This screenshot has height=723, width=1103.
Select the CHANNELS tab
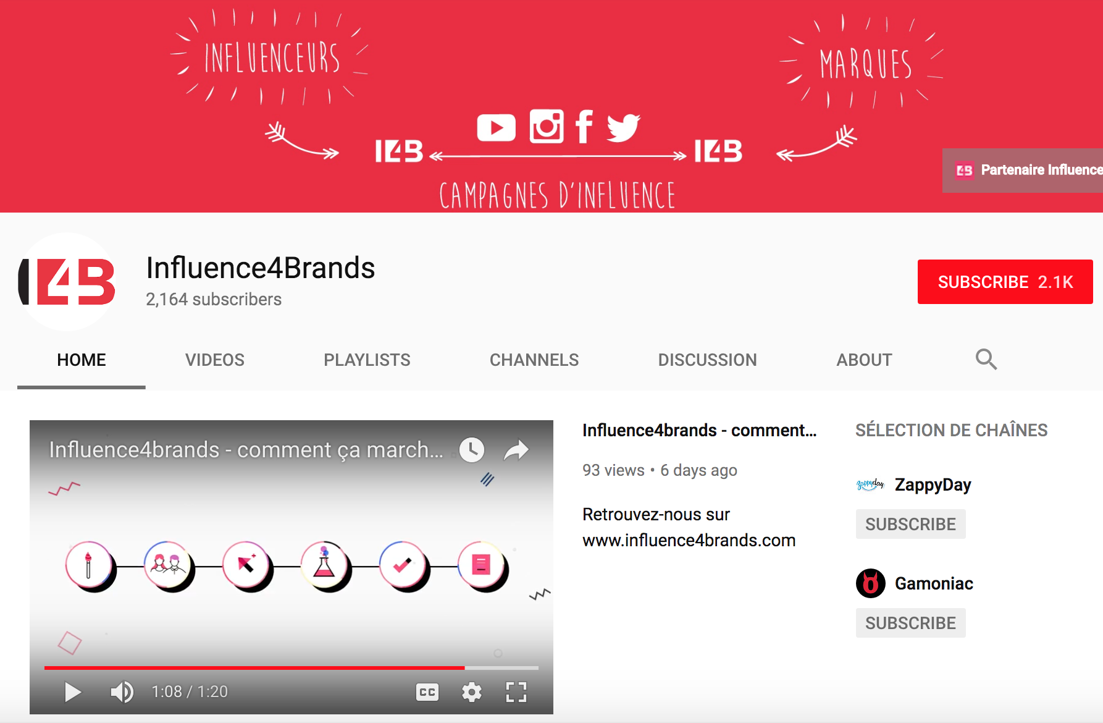point(534,360)
